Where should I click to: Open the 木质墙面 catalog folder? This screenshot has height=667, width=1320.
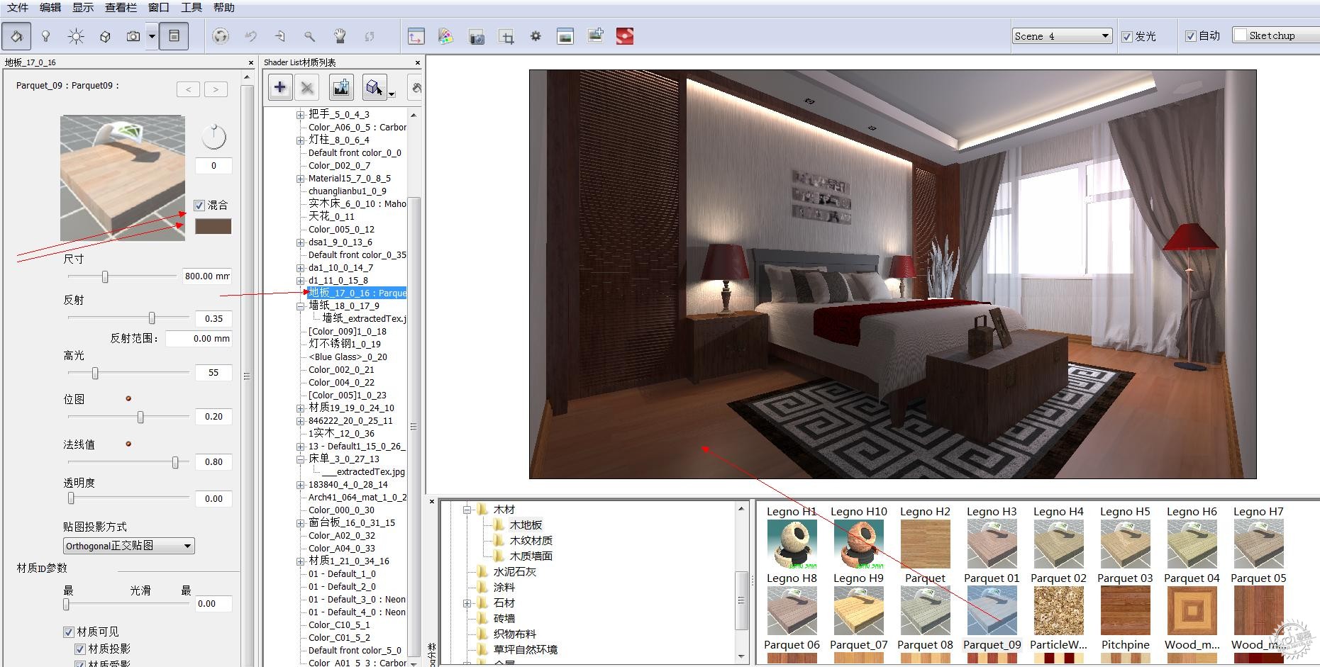tap(531, 556)
